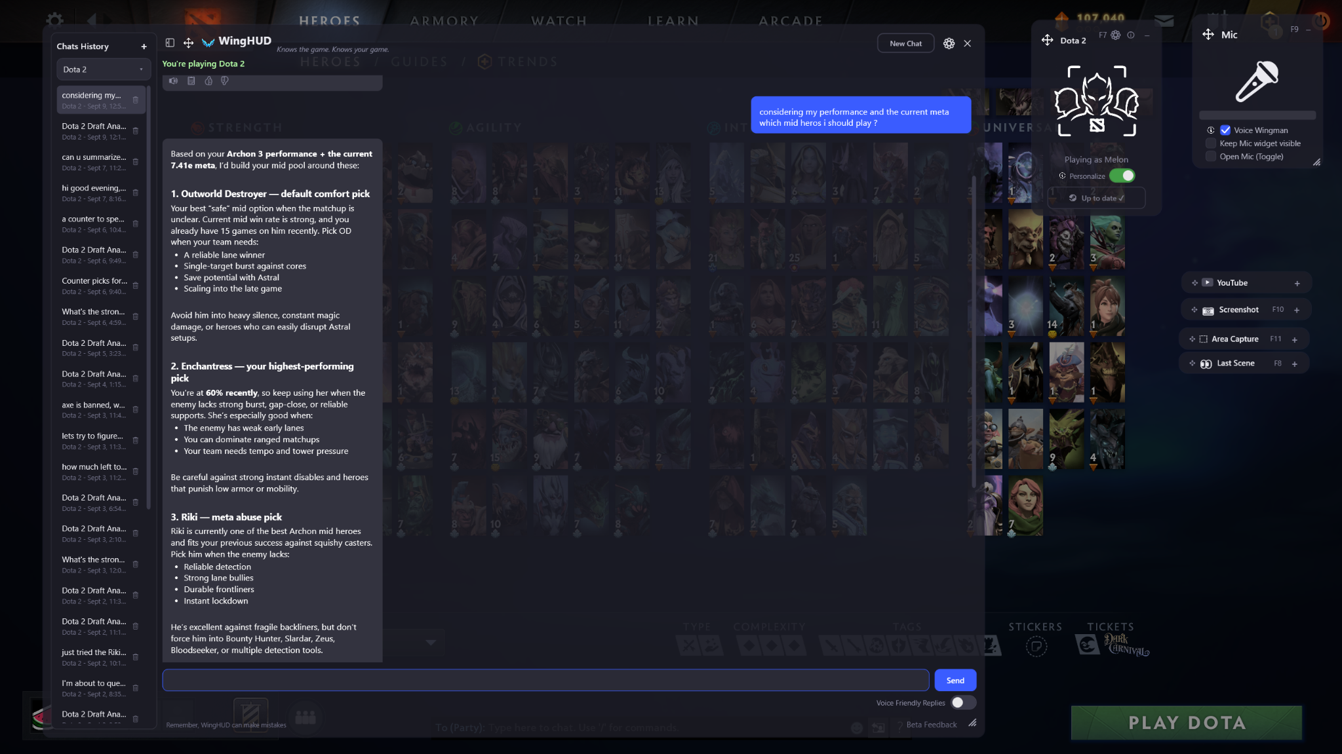Click the chat message input field
Image resolution: width=1342 pixels, height=754 pixels.
click(545, 680)
